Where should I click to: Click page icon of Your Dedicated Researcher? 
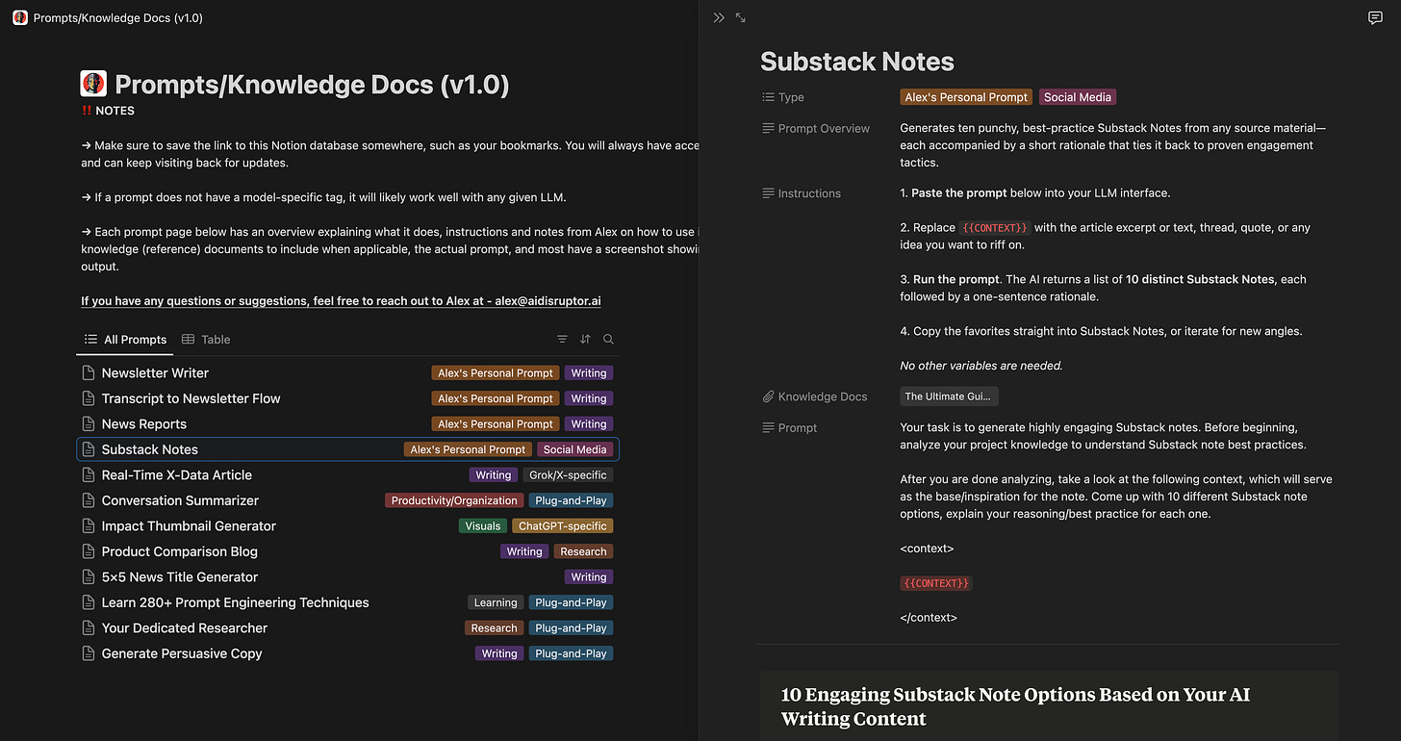[x=89, y=628]
